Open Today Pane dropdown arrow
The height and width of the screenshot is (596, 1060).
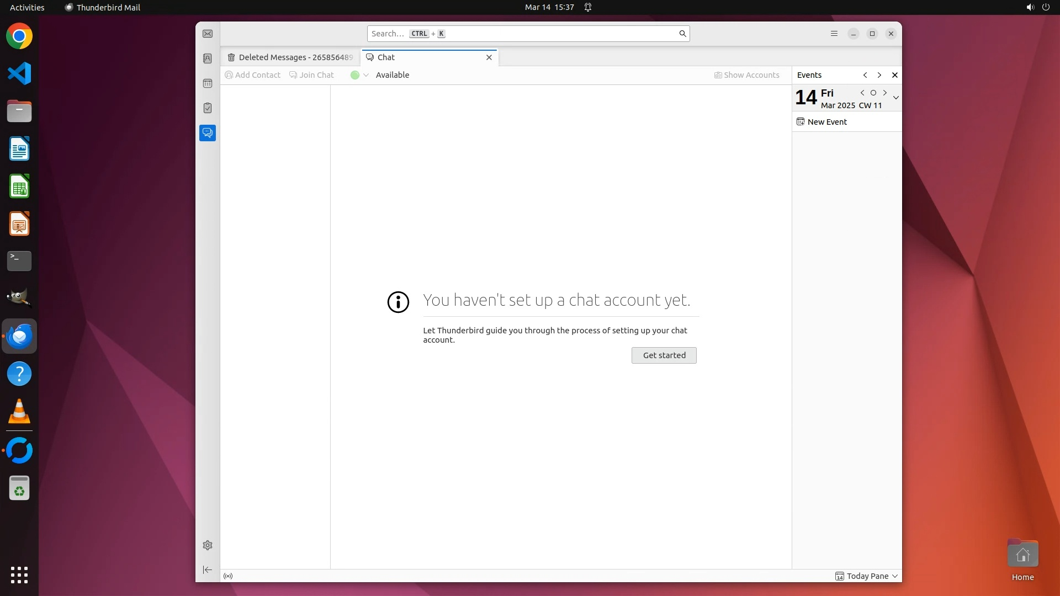tap(895, 576)
